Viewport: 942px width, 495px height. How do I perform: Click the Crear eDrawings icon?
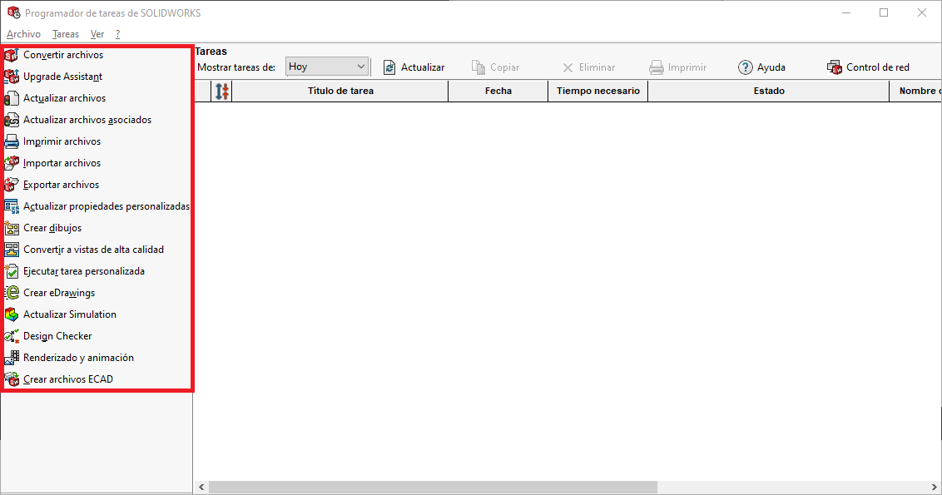(x=12, y=293)
